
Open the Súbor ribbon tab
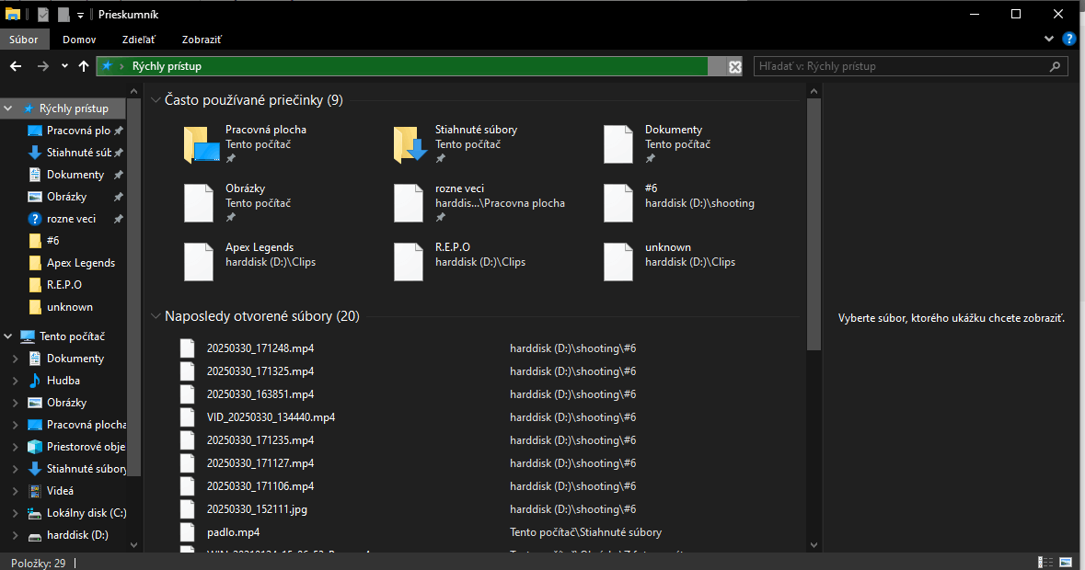[24, 40]
